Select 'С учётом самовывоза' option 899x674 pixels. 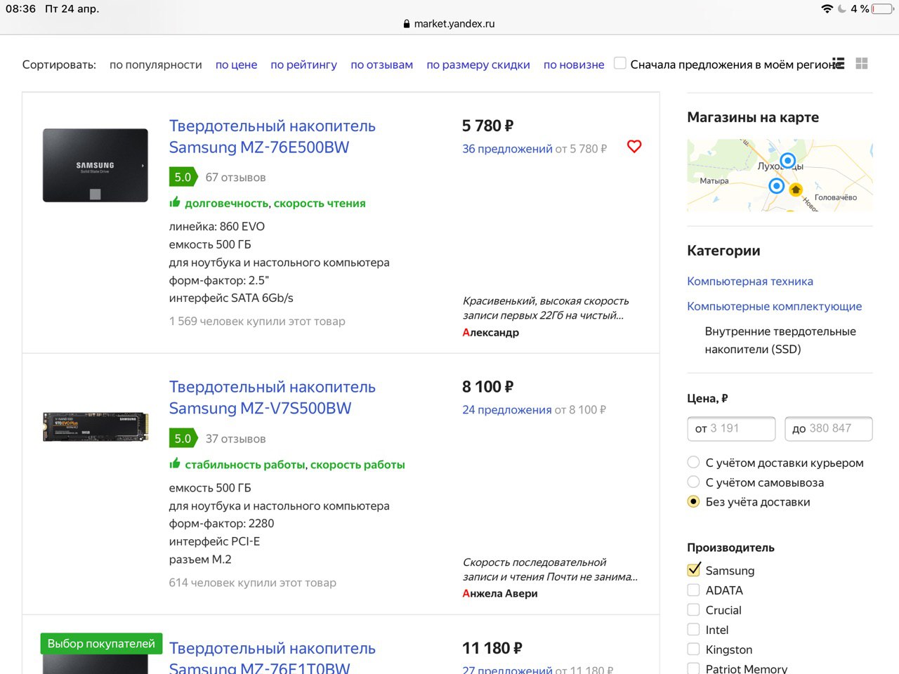pyautogui.click(x=693, y=482)
